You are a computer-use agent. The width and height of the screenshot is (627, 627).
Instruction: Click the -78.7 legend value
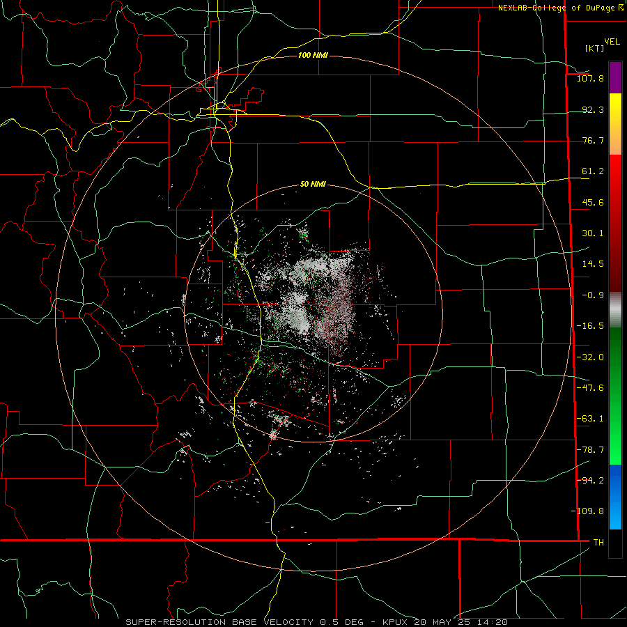pyautogui.click(x=590, y=450)
